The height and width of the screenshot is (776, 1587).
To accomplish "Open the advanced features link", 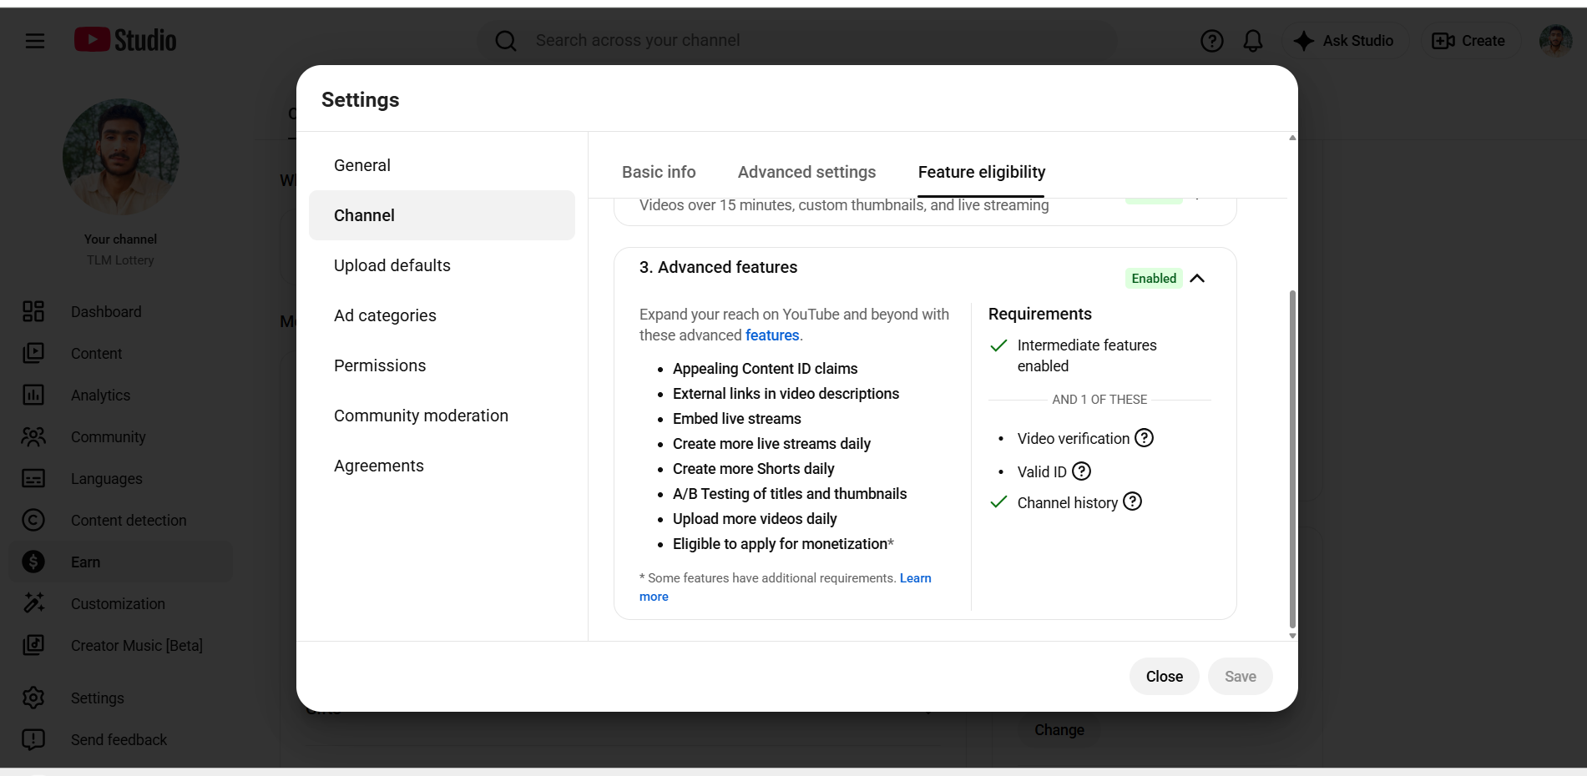I will tap(772, 335).
